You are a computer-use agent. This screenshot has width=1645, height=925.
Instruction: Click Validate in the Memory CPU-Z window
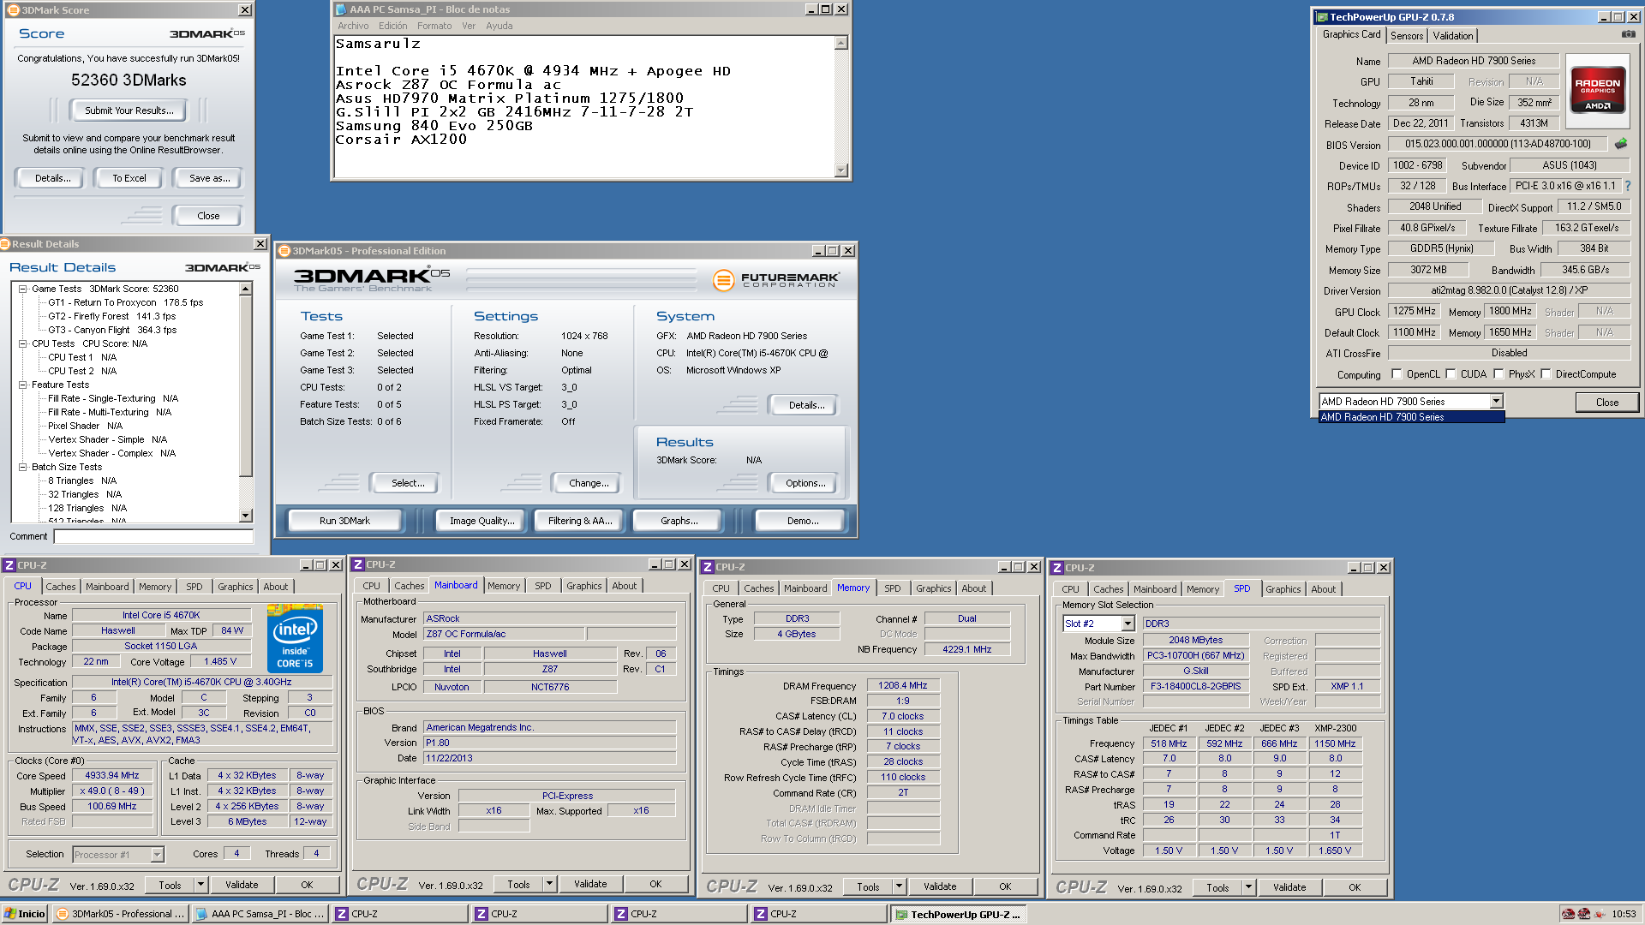coord(940,886)
